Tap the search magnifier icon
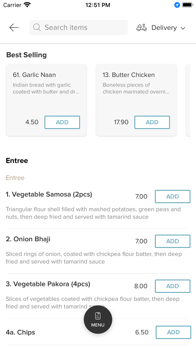196x348 pixels. pyautogui.click(x=37, y=27)
